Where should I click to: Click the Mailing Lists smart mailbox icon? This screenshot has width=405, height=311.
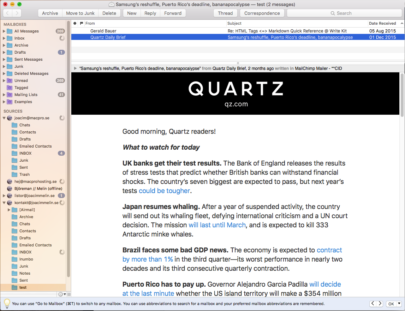[x=10, y=95]
